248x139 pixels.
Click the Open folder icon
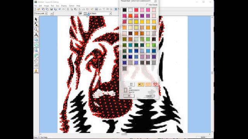pos(38,9)
